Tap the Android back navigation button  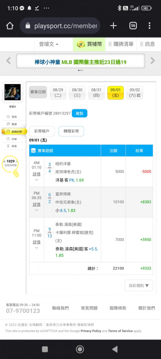(x=115, y=349)
